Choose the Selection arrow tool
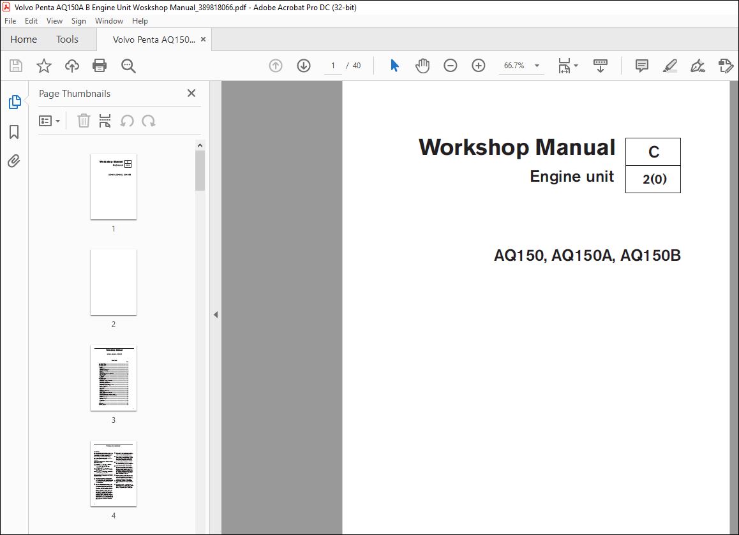This screenshot has width=739, height=535. tap(394, 66)
